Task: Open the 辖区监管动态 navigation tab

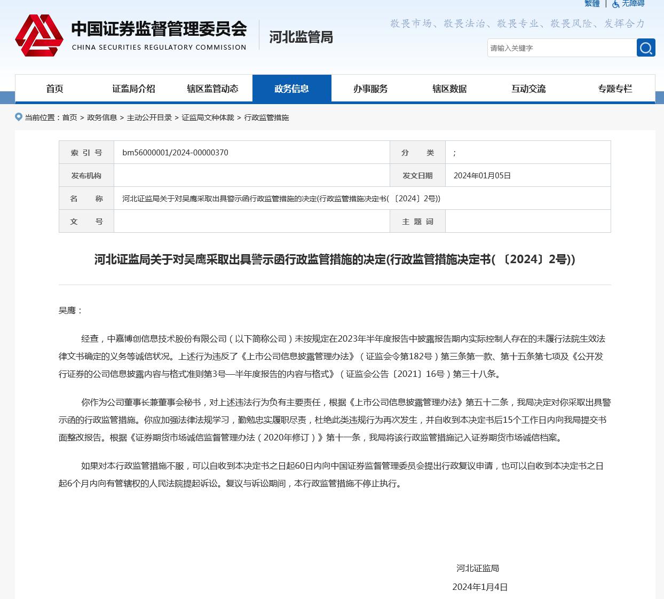Action: pos(212,89)
